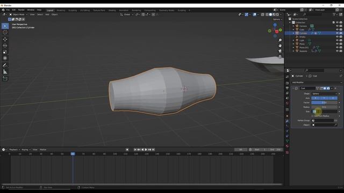The width and height of the screenshot is (344, 193).
Task: Open the viewport Add menu
Action: 47,14
